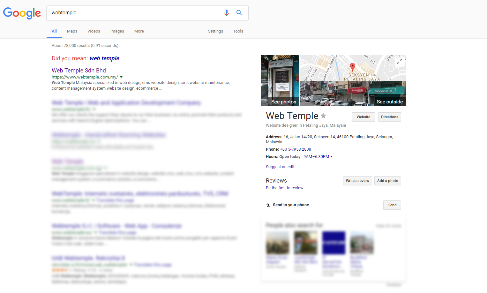
Task: Open the More search menu
Action: point(139,31)
